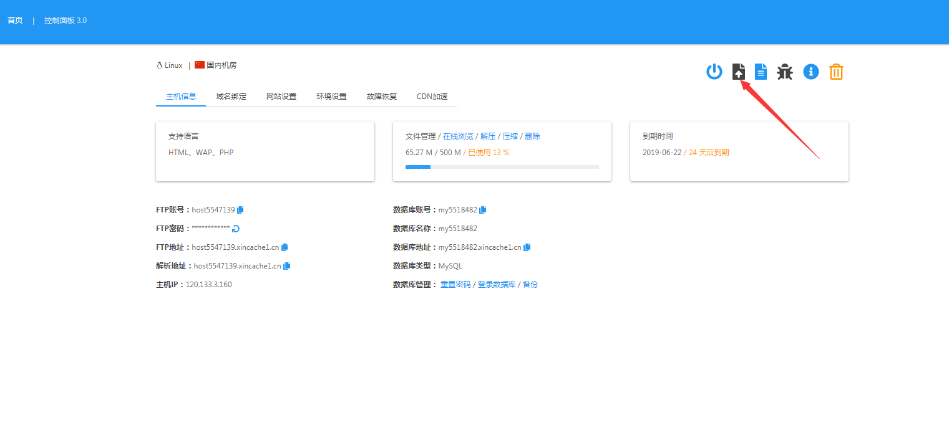Click 控制面板 3.0 in header
The image size is (949, 423).
66,21
